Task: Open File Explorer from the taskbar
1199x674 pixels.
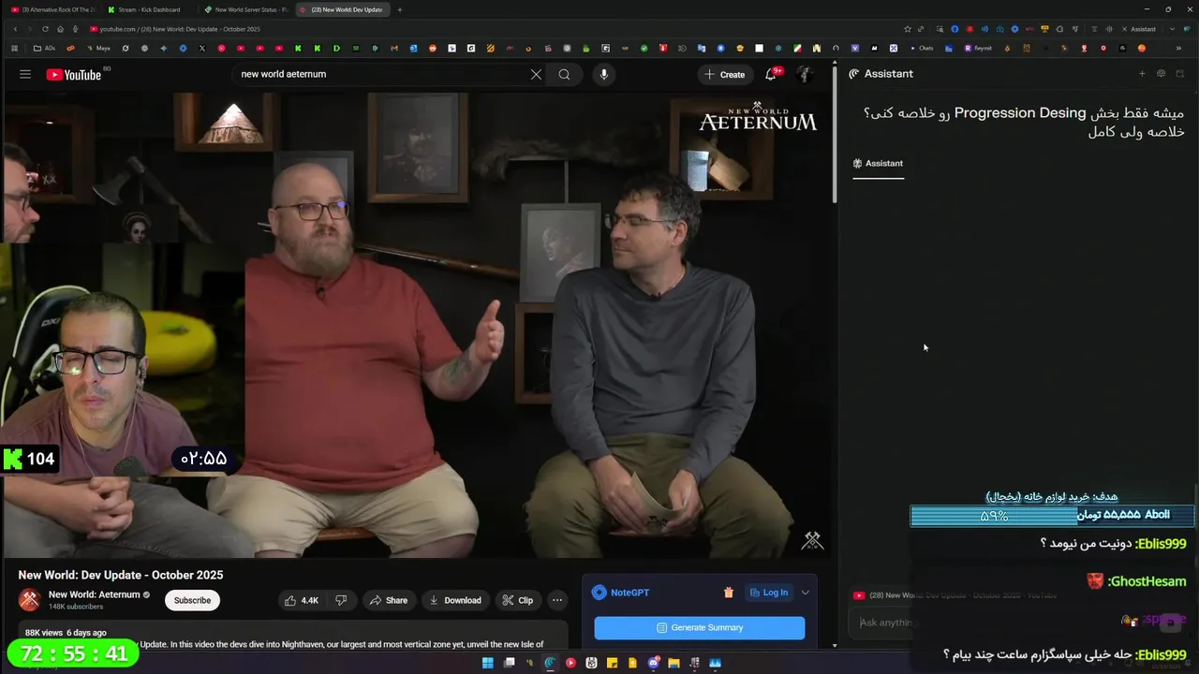Action: [x=674, y=663]
